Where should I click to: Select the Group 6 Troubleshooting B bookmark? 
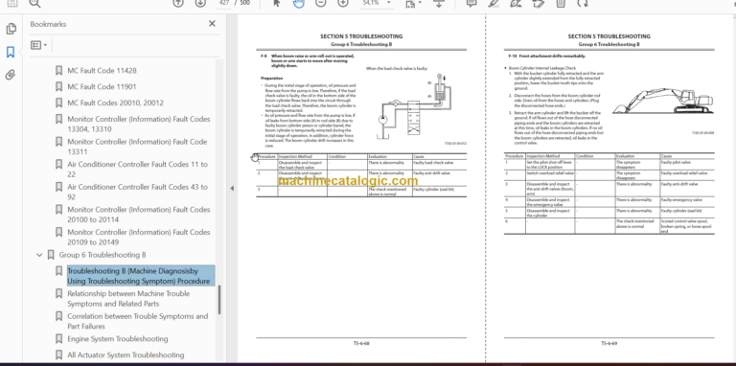103,255
